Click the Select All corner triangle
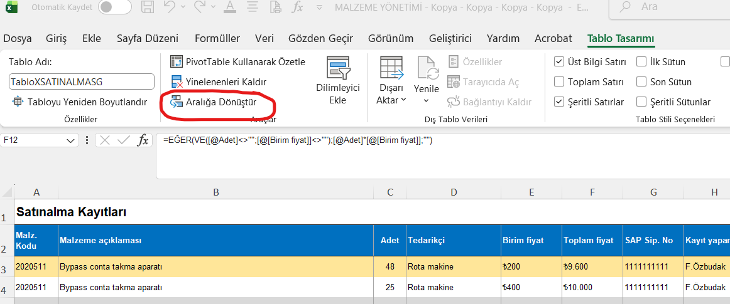The height and width of the screenshot is (304, 730). point(7,192)
